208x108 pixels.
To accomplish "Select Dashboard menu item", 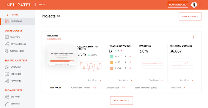I will [18, 21].
